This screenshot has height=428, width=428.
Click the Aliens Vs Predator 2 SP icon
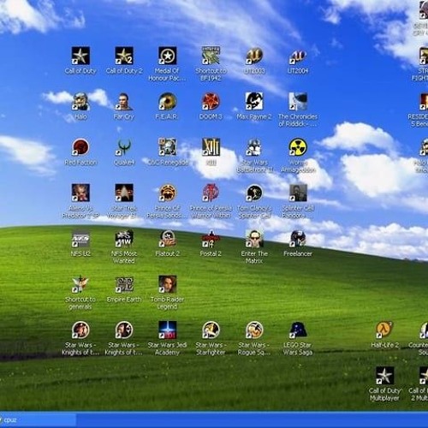pos(80,193)
